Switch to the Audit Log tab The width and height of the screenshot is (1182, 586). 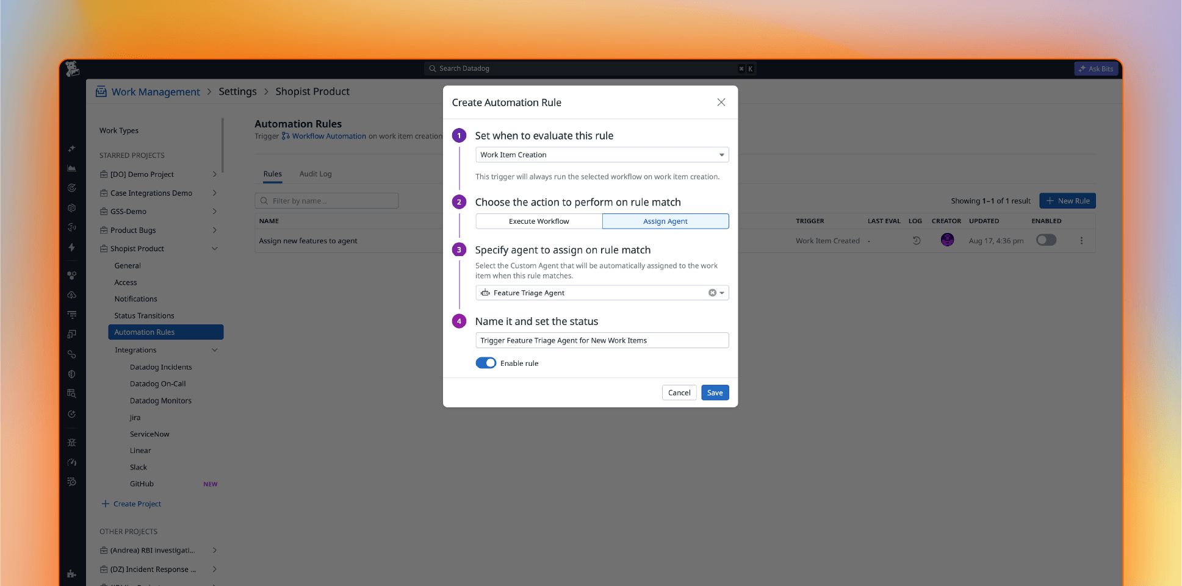click(x=315, y=174)
